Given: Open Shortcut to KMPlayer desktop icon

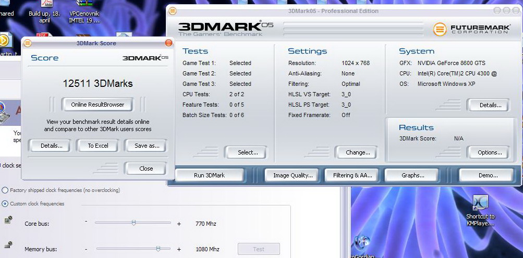Looking at the screenshot, I should (480, 210).
